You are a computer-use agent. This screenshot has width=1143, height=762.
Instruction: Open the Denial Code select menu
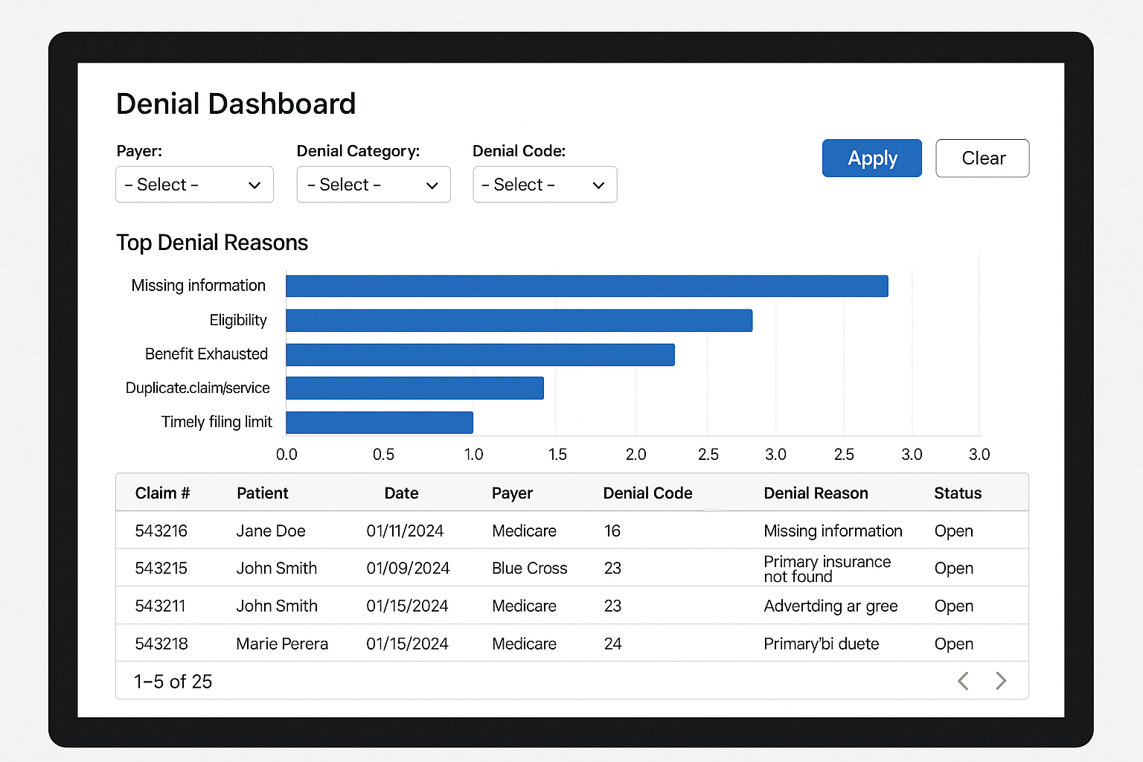pos(544,185)
